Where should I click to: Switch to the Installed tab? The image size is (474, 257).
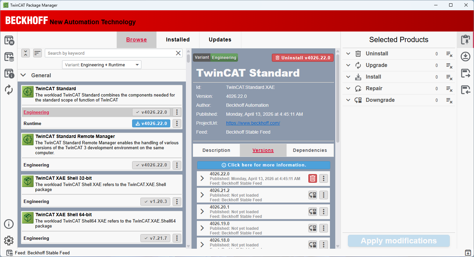(178, 40)
